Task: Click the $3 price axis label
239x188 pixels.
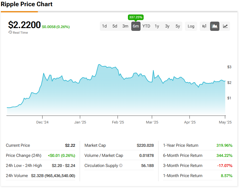Action: [229, 67]
